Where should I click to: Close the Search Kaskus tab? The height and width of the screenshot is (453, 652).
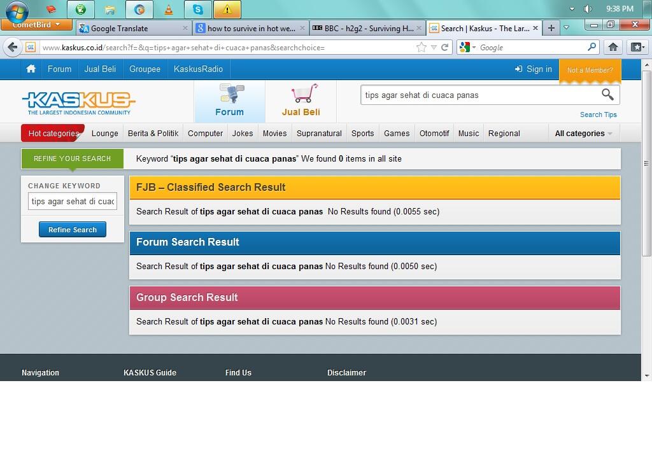click(535, 28)
